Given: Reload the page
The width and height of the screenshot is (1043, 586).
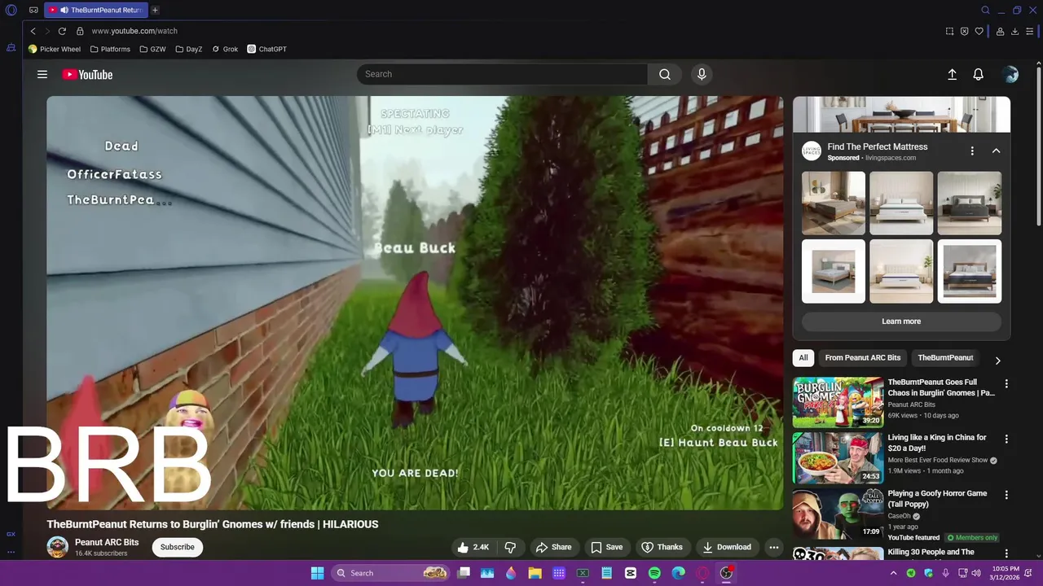Looking at the screenshot, I should pyautogui.click(x=62, y=31).
